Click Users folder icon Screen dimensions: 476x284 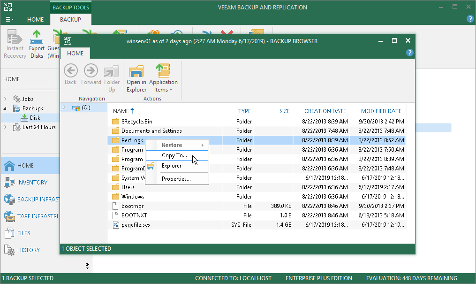[x=115, y=187]
